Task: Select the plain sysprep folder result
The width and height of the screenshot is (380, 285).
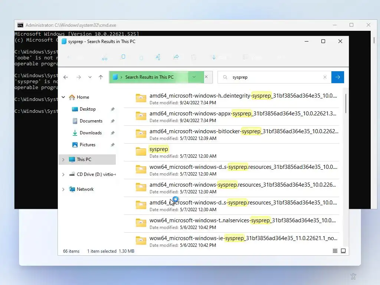Action: (x=231, y=153)
